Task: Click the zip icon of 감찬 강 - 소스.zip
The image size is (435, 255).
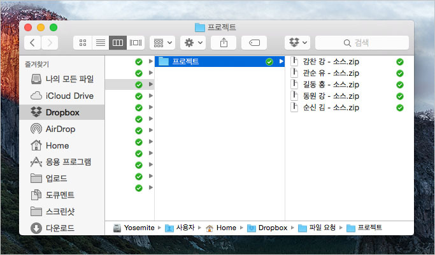Action: click(294, 61)
